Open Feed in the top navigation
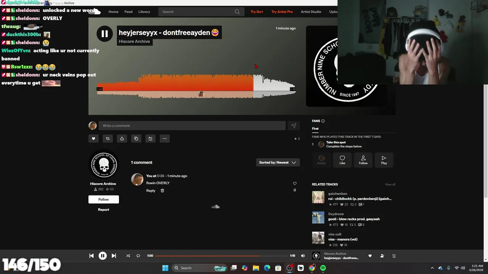488x274 pixels. pos(128,12)
